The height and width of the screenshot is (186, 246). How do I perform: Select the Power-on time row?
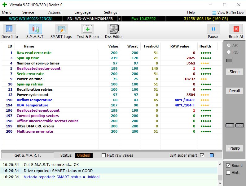click(x=112, y=79)
